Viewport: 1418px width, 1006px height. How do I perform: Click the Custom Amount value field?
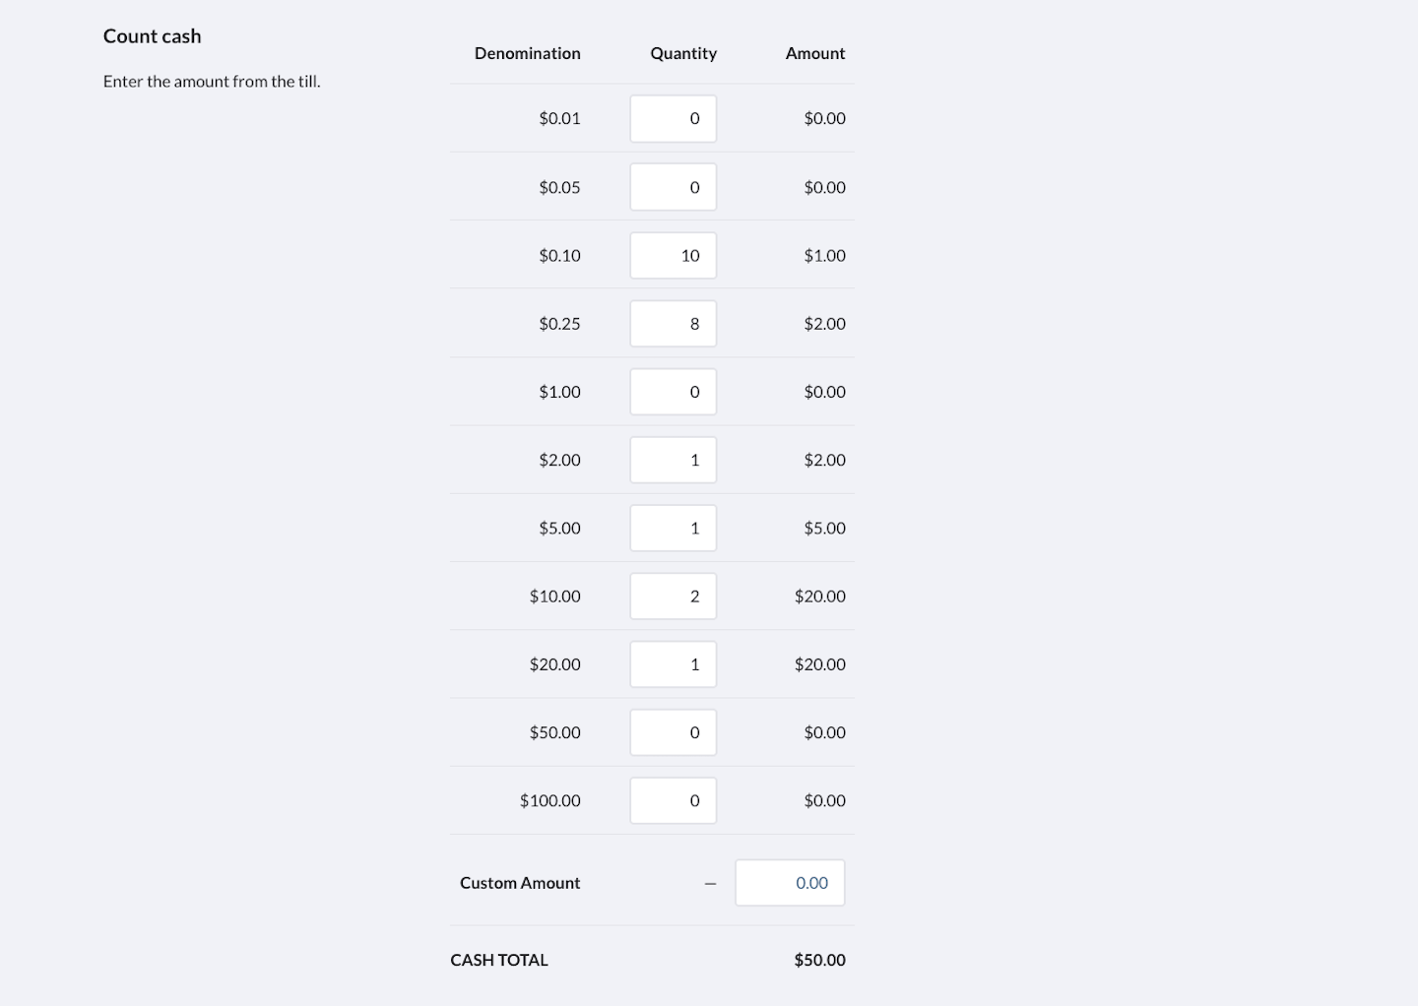(x=789, y=882)
